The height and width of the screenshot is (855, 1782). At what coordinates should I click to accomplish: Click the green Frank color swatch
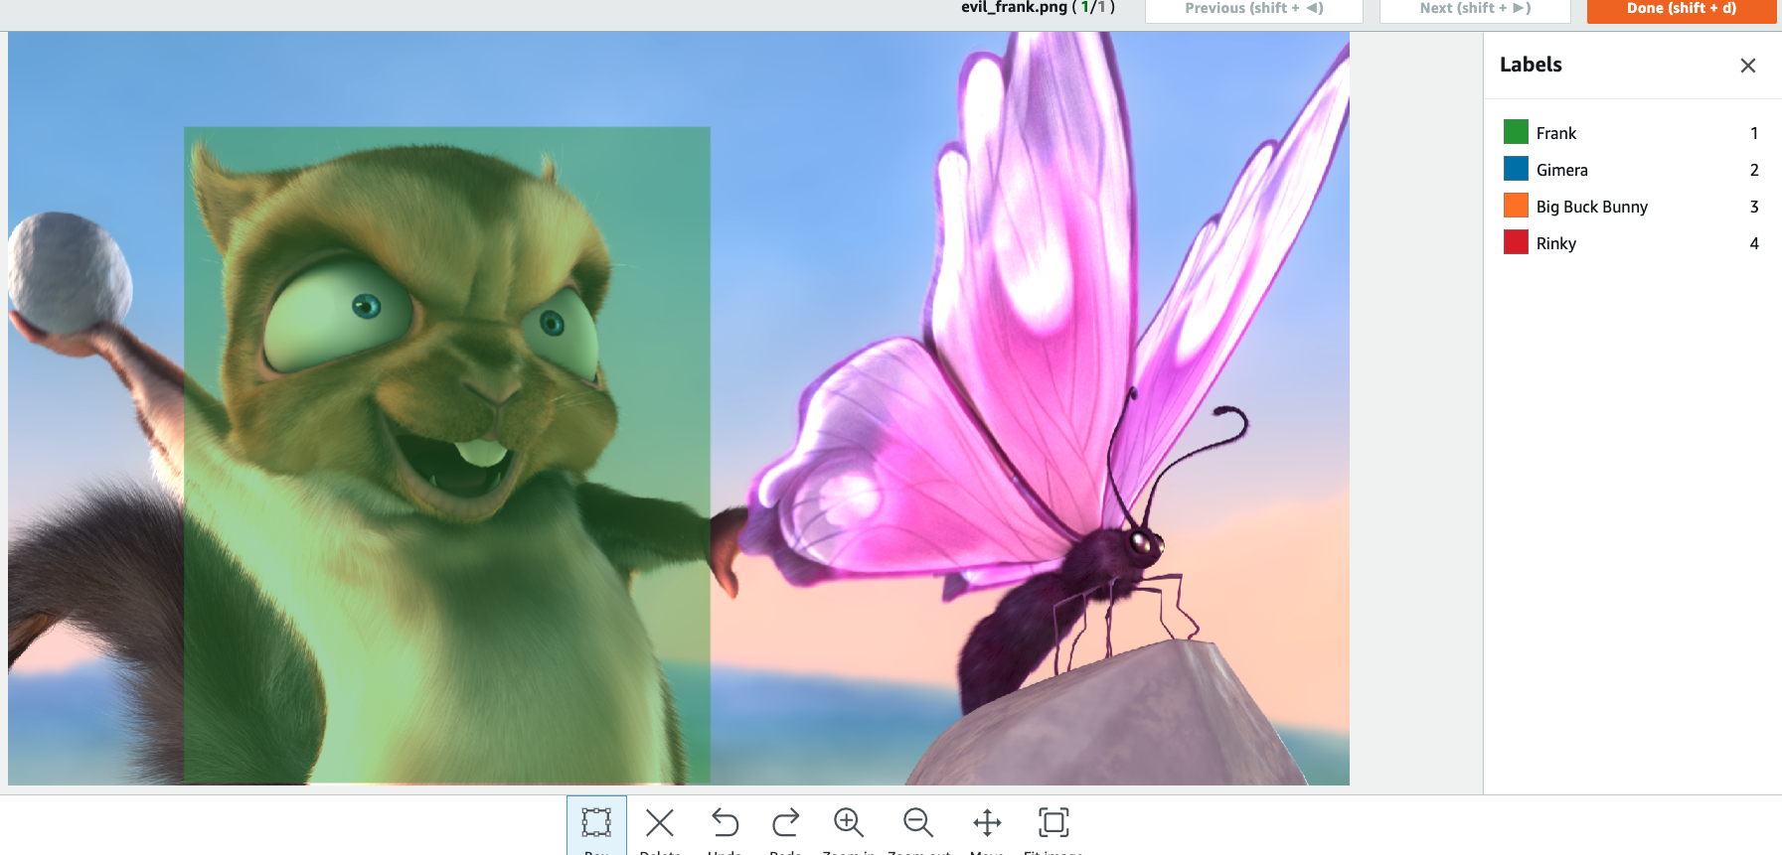(x=1516, y=132)
